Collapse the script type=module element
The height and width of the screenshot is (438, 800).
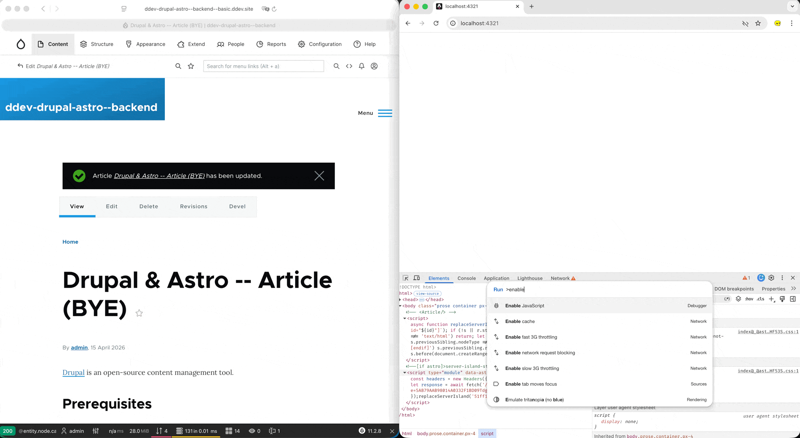tap(405, 373)
